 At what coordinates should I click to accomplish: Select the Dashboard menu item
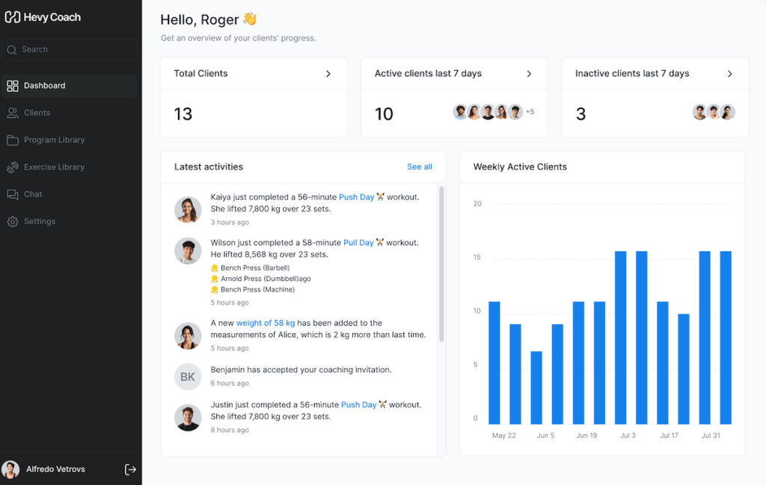coord(45,85)
